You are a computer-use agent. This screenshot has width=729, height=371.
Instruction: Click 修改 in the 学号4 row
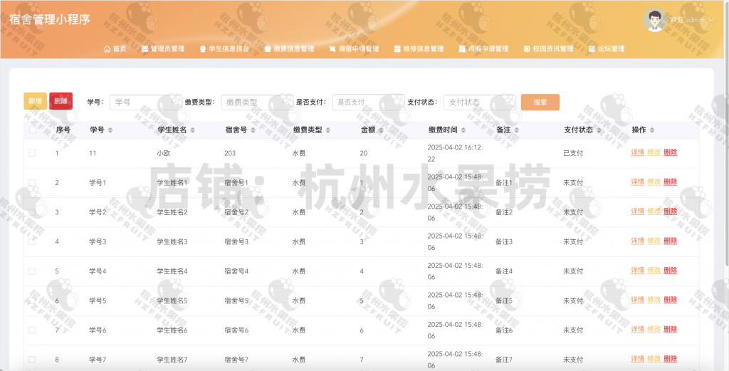tap(654, 270)
